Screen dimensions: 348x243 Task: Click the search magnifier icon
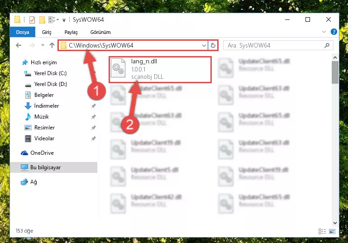(x=327, y=46)
